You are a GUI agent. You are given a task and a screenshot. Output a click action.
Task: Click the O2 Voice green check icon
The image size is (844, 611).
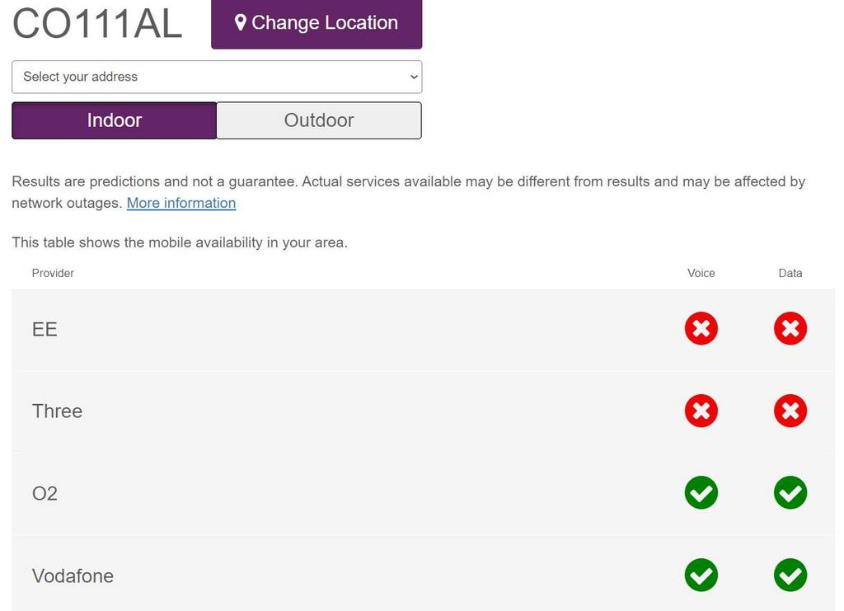(701, 492)
